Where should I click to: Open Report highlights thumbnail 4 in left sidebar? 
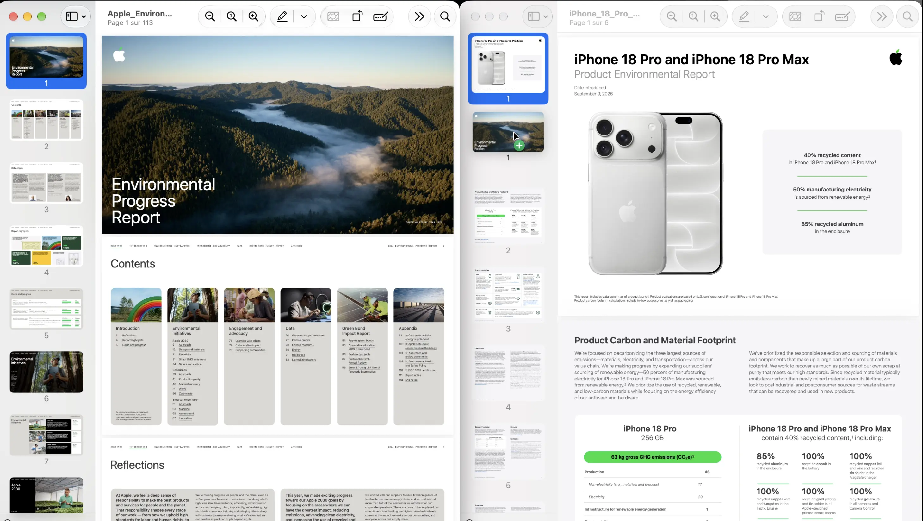[x=46, y=246]
